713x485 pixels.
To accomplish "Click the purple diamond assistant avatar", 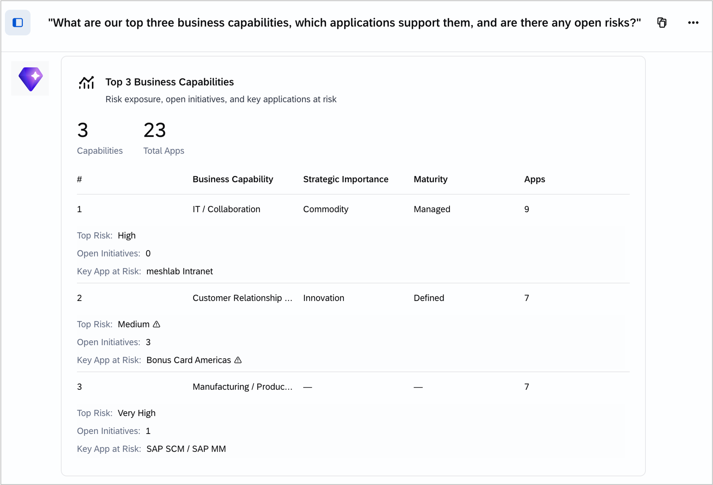I will pyautogui.click(x=30, y=79).
